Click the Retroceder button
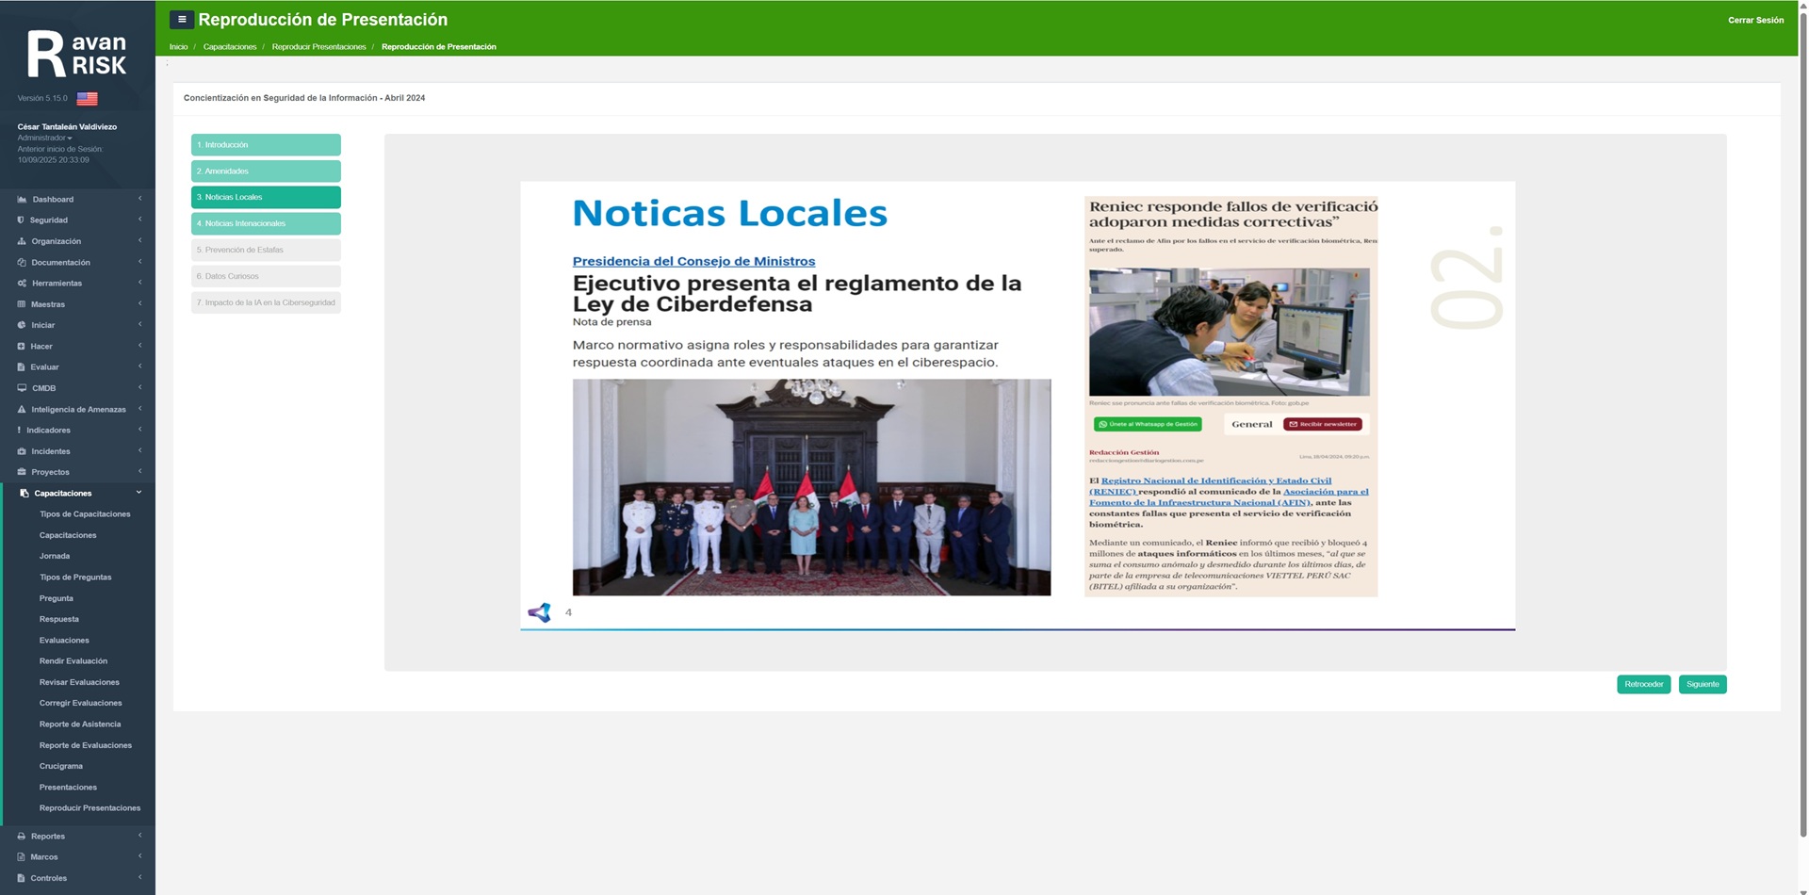The height and width of the screenshot is (895, 1809). [x=1643, y=685]
